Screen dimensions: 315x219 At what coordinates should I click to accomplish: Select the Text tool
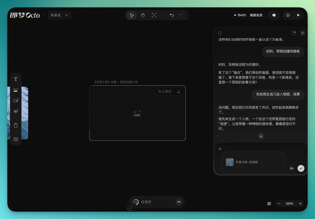coord(16,79)
